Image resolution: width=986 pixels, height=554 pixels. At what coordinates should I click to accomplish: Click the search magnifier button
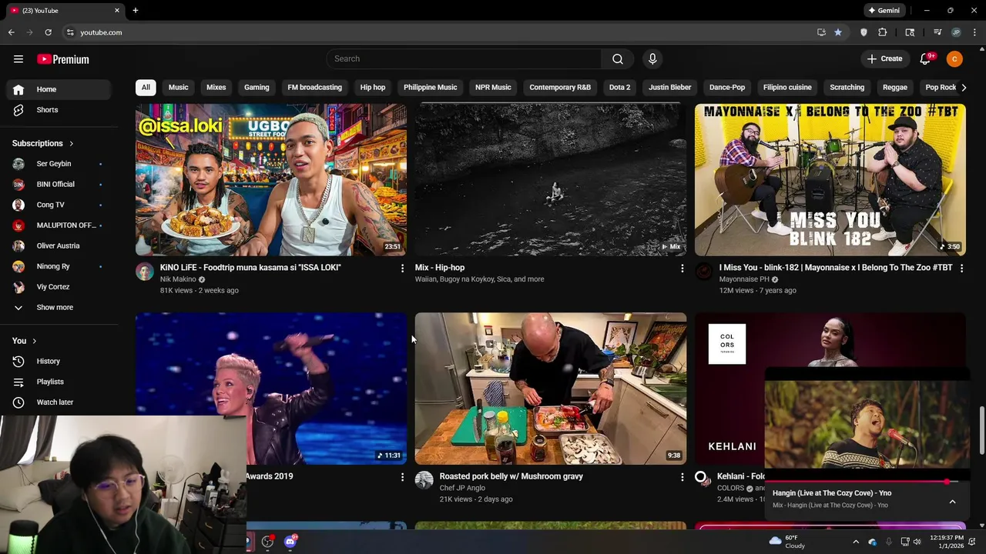point(618,58)
